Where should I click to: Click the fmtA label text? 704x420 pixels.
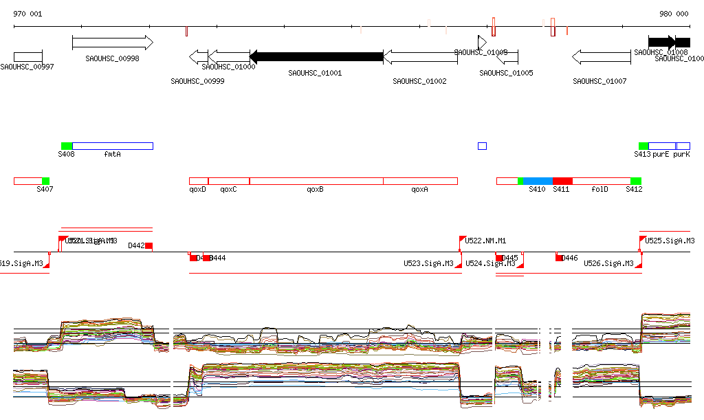112,155
